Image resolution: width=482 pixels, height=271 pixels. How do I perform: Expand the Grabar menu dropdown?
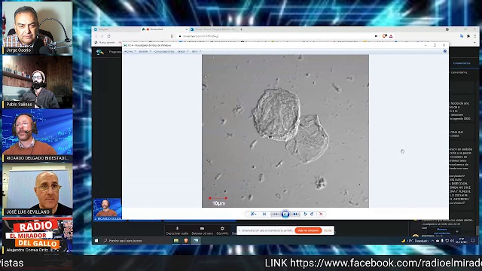(183, 52)
